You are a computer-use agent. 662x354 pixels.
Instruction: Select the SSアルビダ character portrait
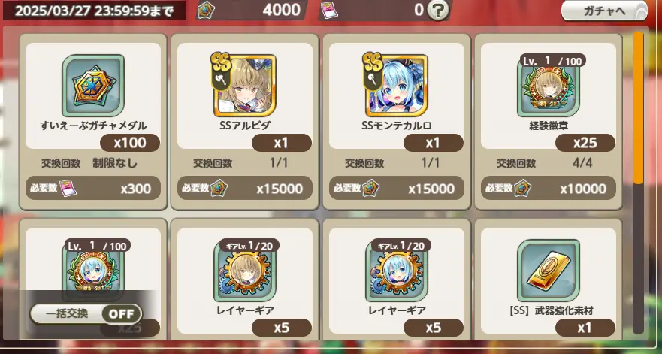pos(245,86)
